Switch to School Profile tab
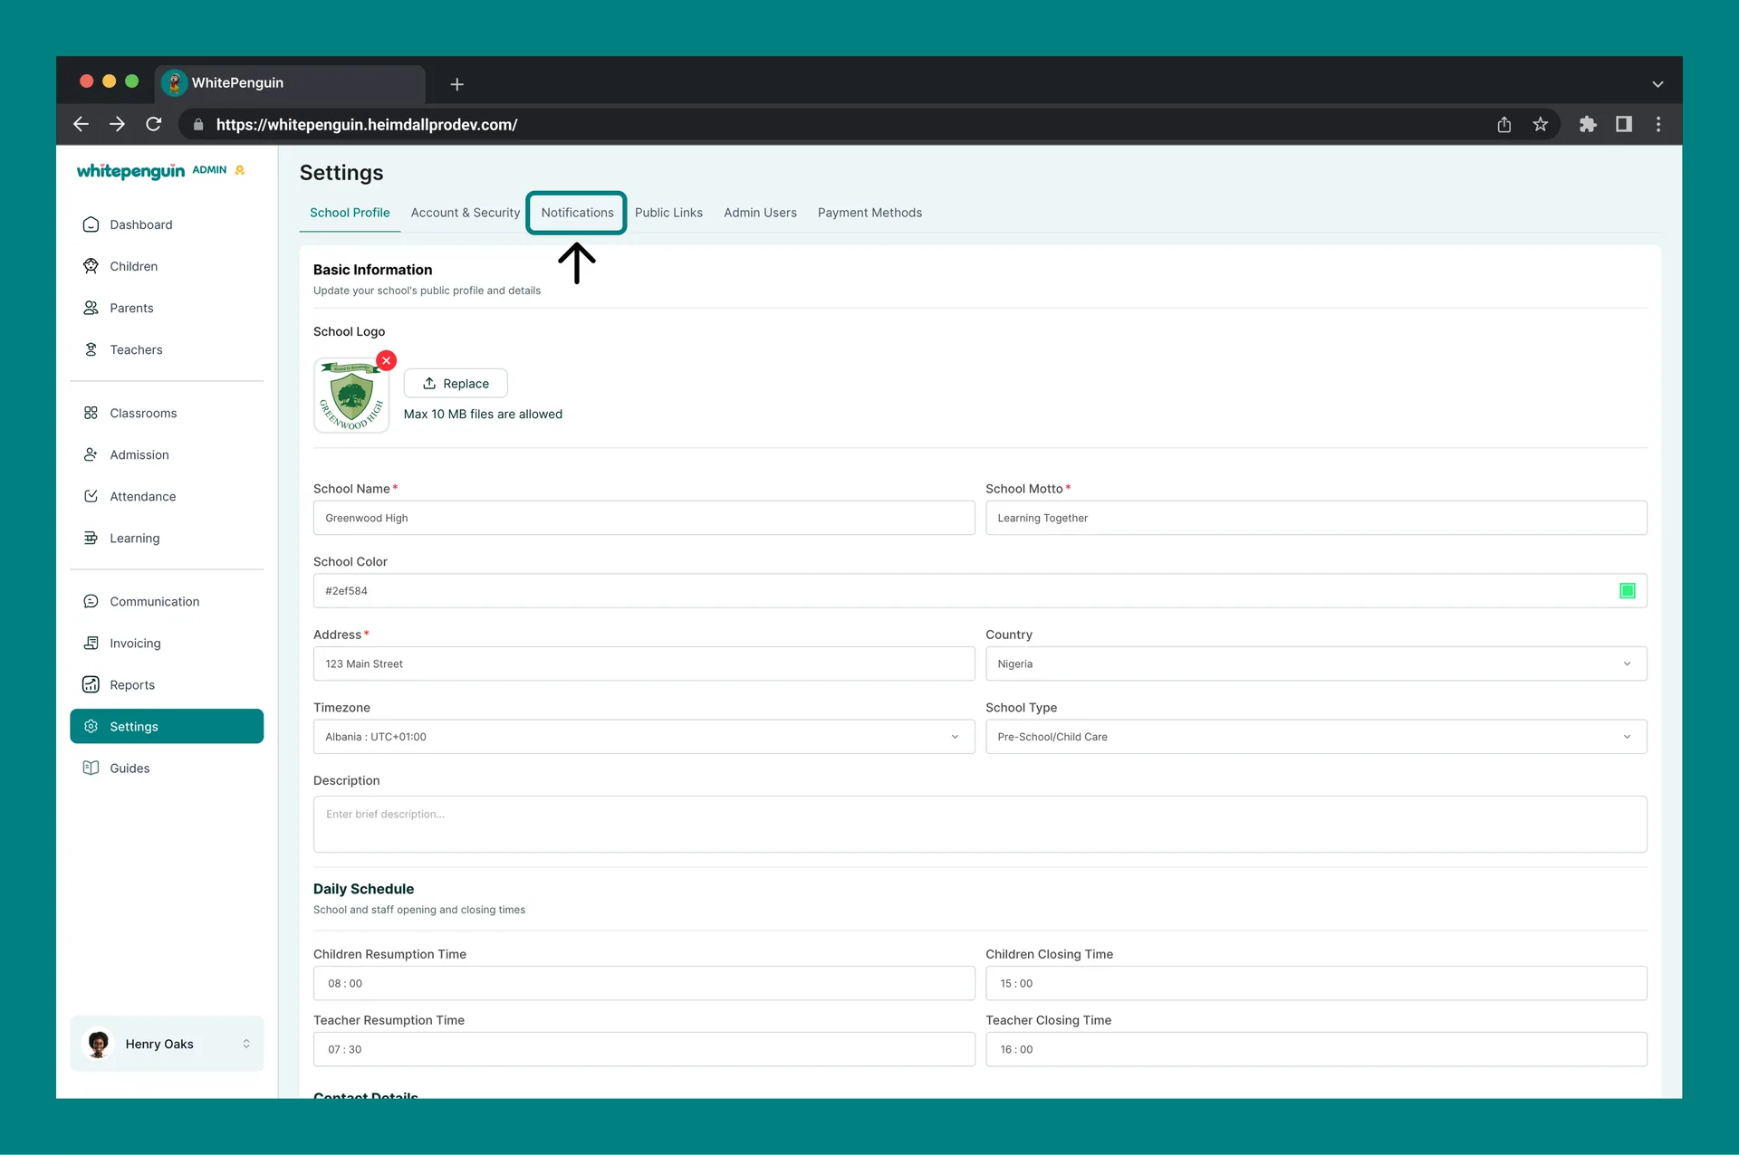The image size is (1739, 1155). pyautogui.click(x=350, y=213)
